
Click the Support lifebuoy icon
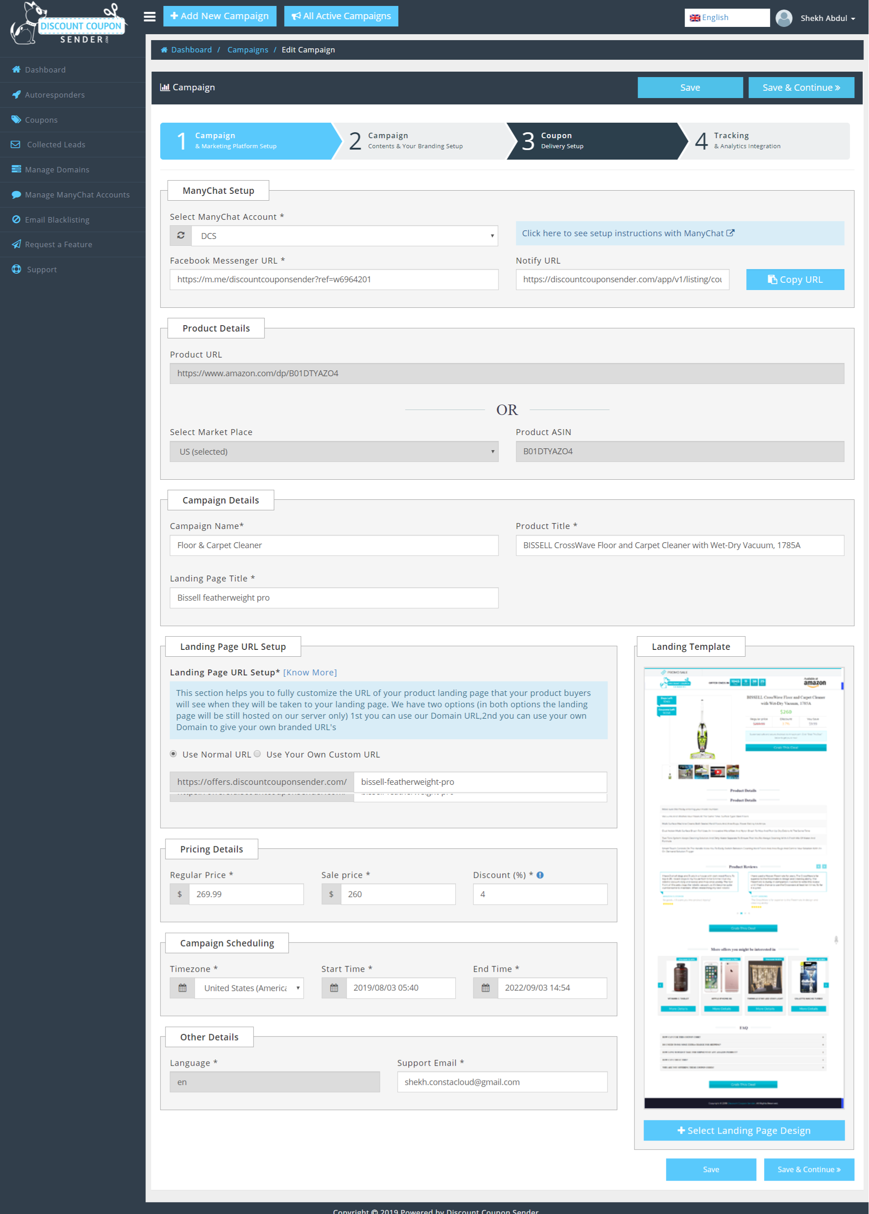coord(16,270)
